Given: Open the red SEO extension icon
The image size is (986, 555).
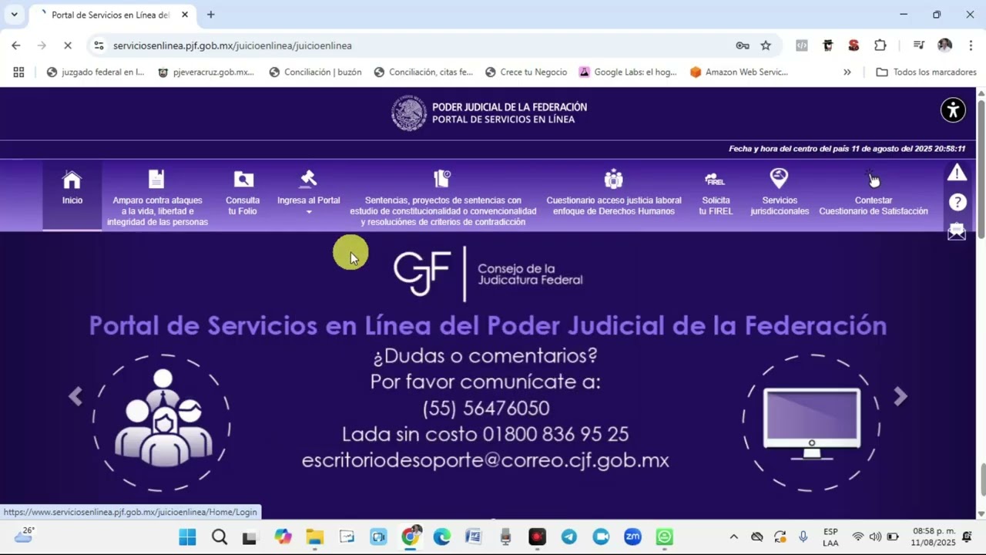Looking at the screenshot, I should (854, 45).
